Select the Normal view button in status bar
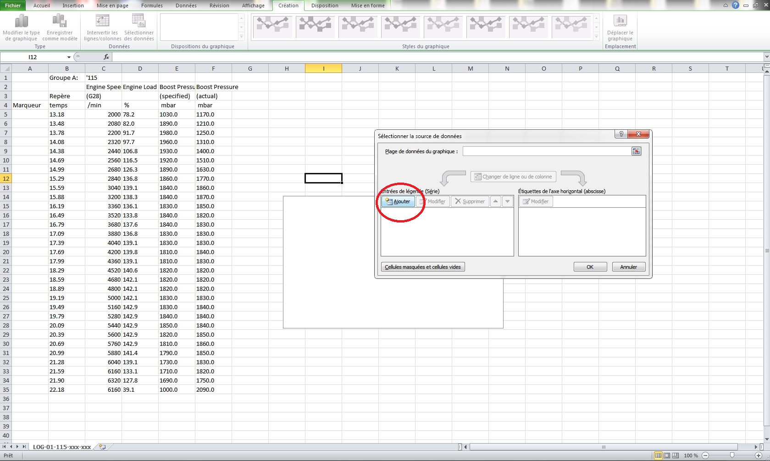 tap(658, 455)
